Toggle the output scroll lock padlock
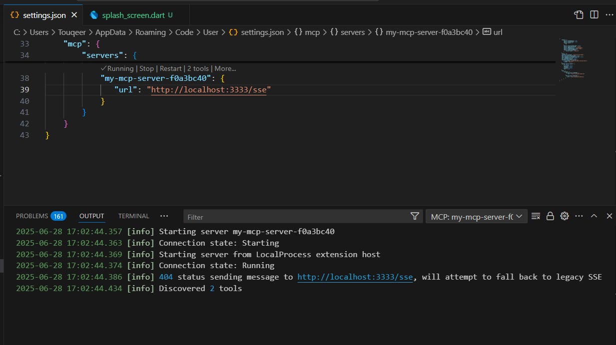Image resolution: width=616 pixels, height=345 pixels. [x=550, y=216]
